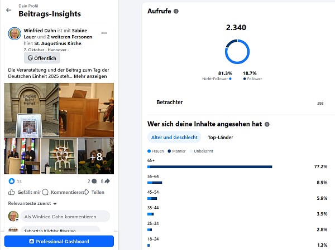The image size is (335, 250).
Task: Click the Teilen share button
Action: point(94,192)
